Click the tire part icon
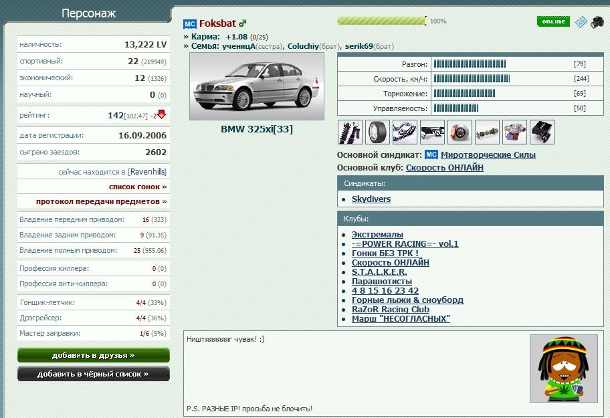Viewport: 610px width, 418px height. click(377, 132)
